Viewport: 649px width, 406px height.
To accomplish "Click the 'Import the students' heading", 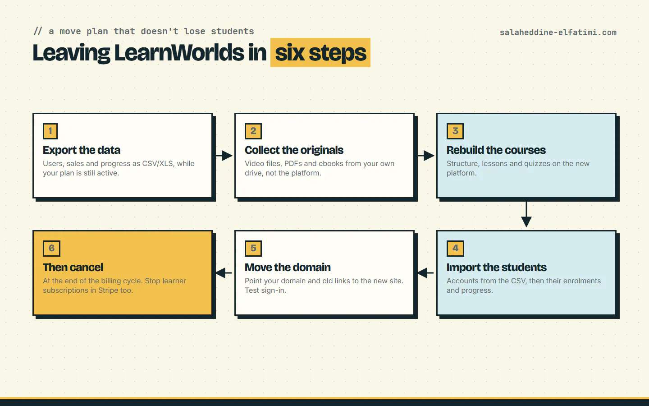I will pyautogui.click(x=496, y=268).
